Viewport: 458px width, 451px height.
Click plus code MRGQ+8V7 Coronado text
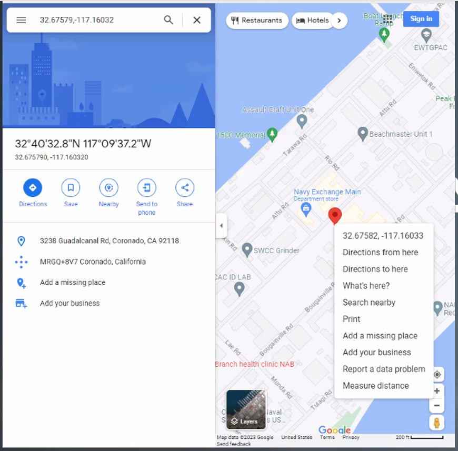coord(93,262)
